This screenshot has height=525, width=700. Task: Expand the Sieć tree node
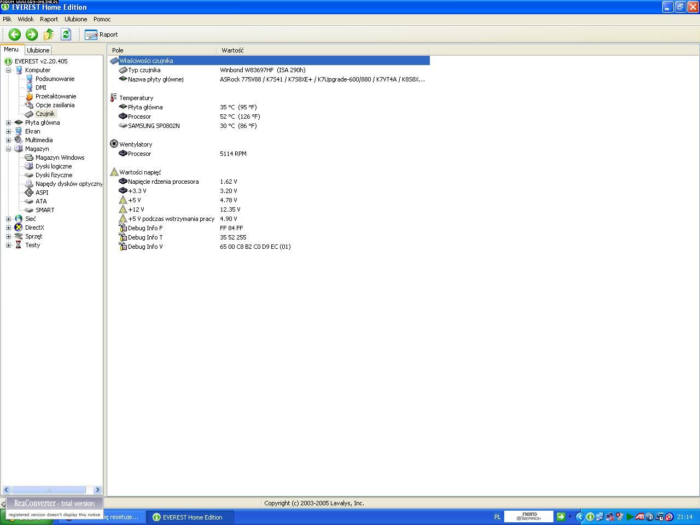point(8,219)
